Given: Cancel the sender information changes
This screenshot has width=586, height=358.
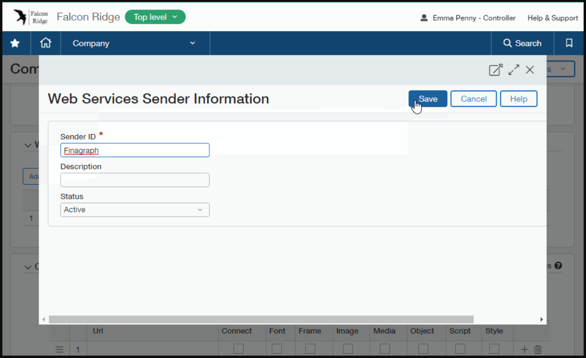Looking at the screenshot, I should point(473,98).
